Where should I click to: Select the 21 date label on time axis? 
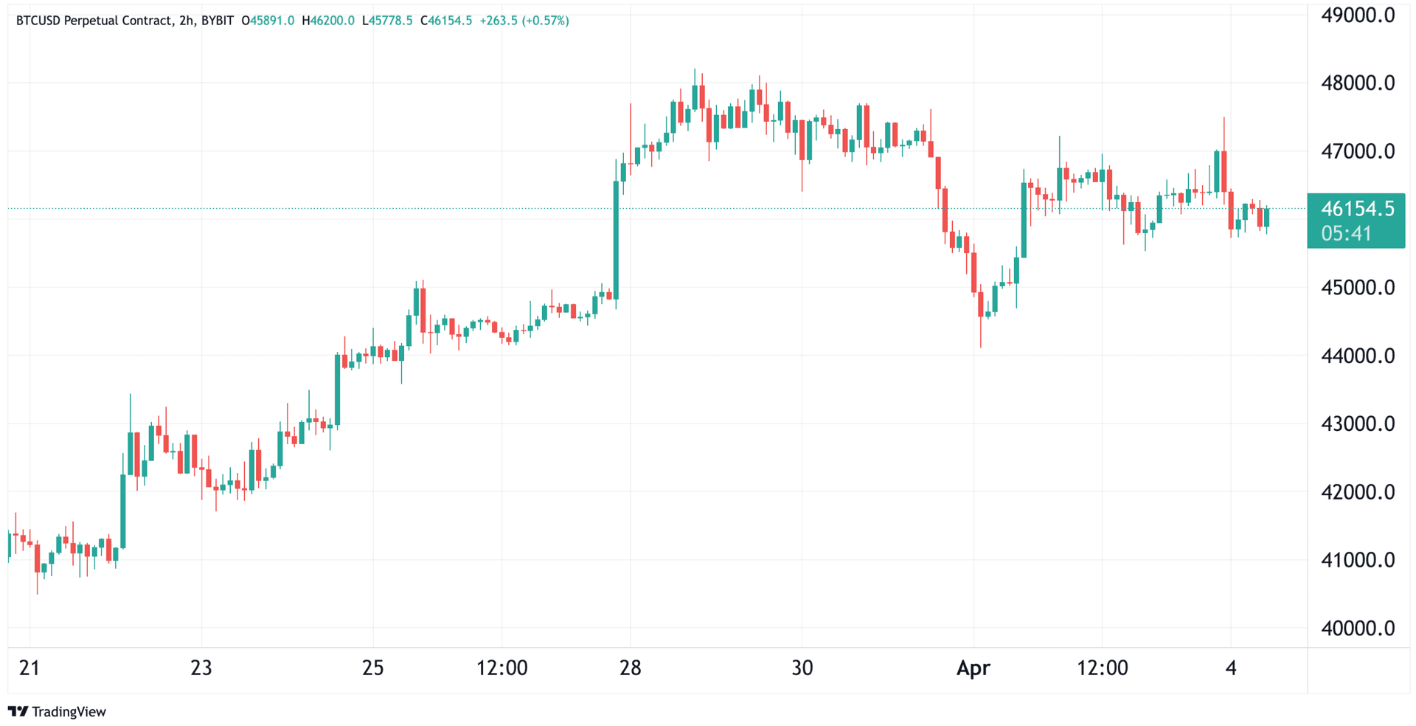point(29,668)
